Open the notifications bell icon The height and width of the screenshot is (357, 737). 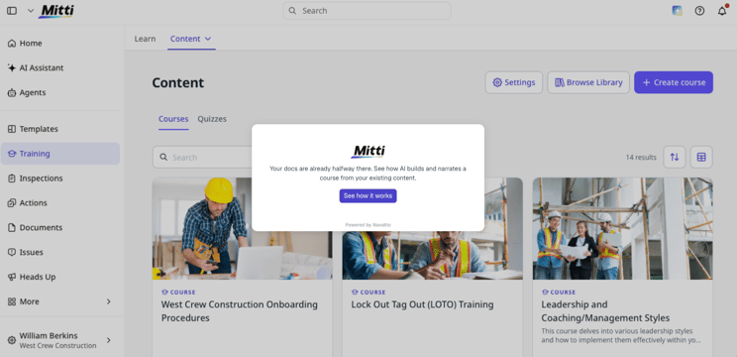(722, 11)
